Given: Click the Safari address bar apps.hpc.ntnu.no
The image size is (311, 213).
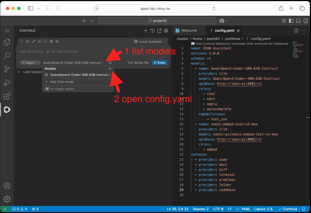Looking at the screenshot, I should [x=155, y=8].
